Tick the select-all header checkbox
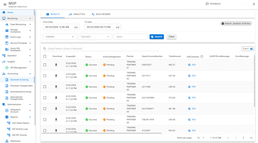This screenshot has height=143, width=258. point(45,56)
